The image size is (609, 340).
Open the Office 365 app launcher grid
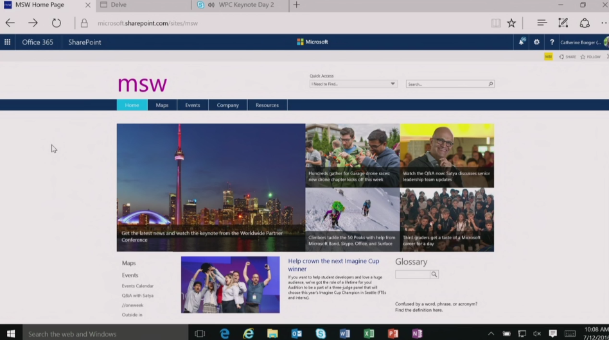coord(8,42)
